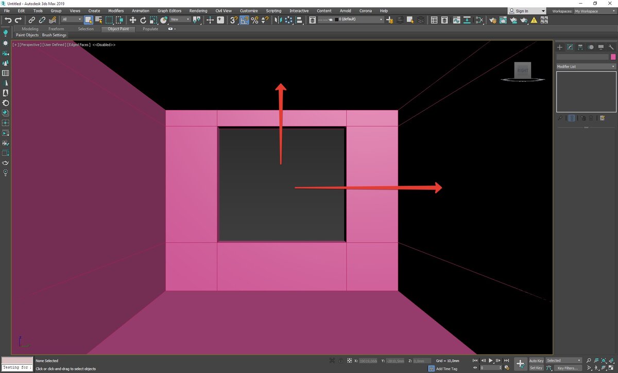Pick Rectangular Selection Region tool
Image resolution: width=618 pixels, height=373 pixels.
(109, 20)
